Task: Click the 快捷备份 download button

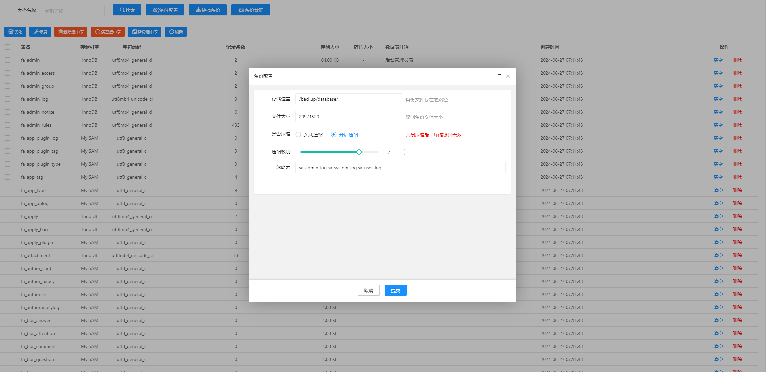Action: (x=207, y=10)
